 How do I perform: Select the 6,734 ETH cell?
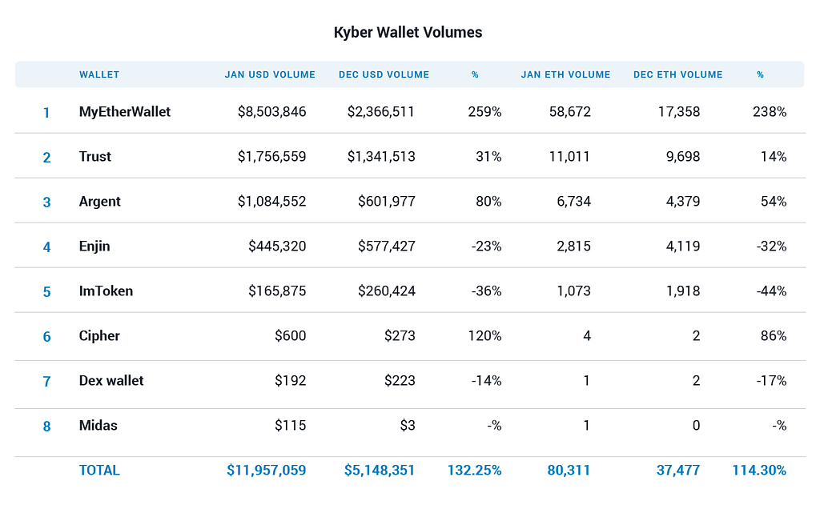tap(573, 202)
